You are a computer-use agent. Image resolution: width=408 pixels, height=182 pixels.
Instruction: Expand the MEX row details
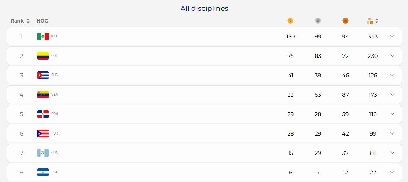[x=392, y=36]
